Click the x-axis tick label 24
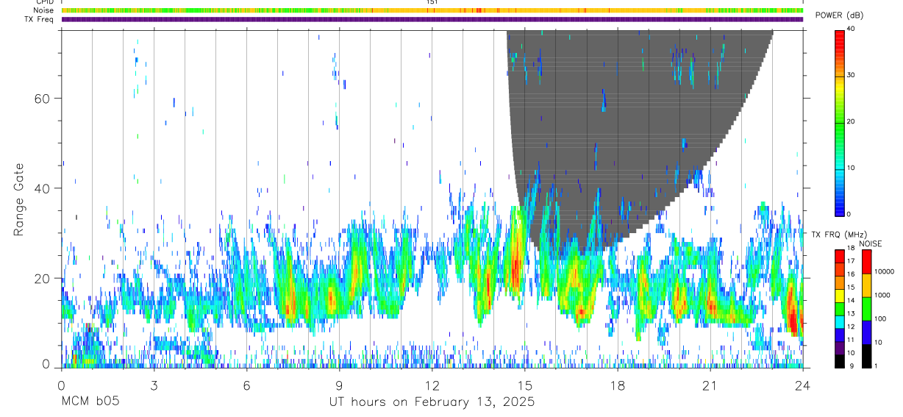 pos(803,385)
